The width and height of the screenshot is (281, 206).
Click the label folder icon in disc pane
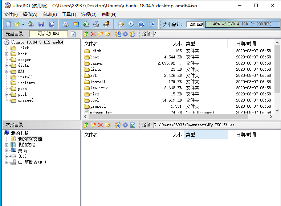coord(133,34)
